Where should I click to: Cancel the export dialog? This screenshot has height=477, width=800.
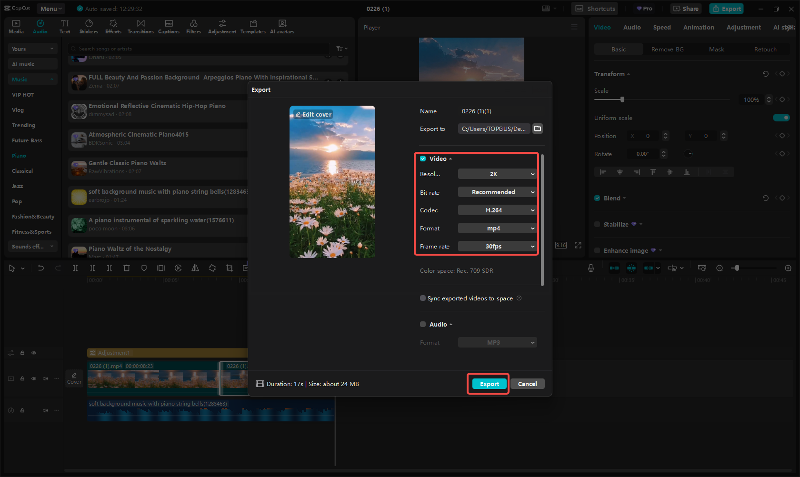[527, 384]
